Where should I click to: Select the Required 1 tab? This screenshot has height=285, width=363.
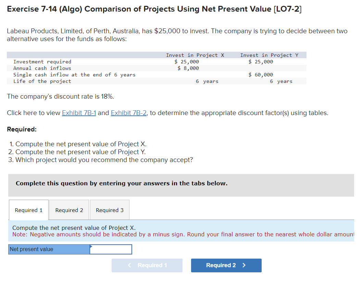tap(28, 210)
